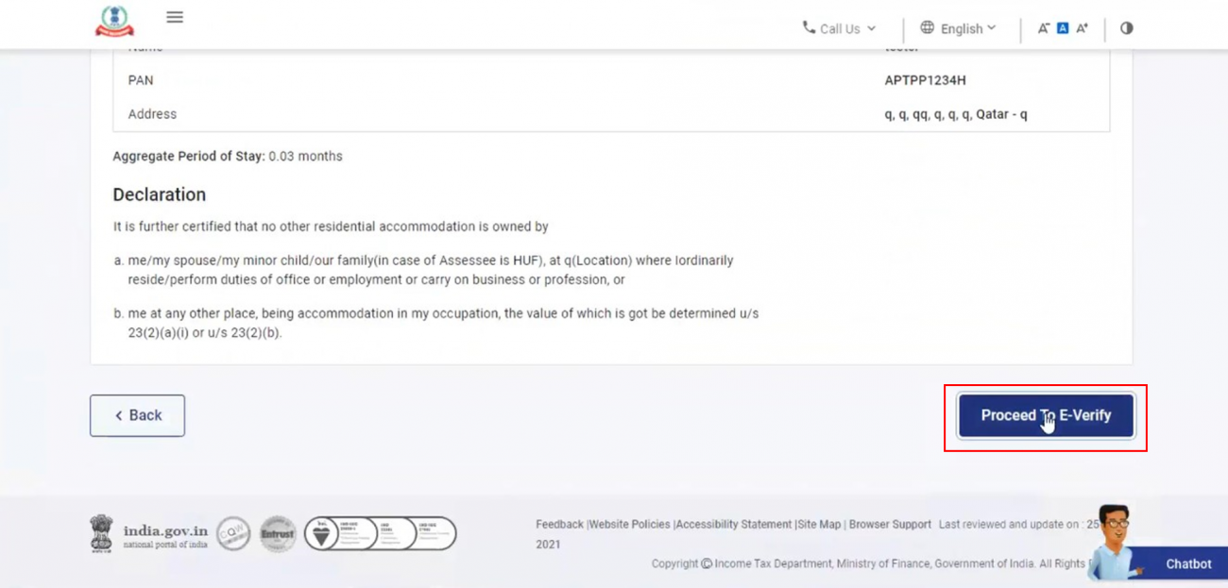Click the CQW certification seal
Image resolution: width=1228 pixels, height=588 pixels.
pos(233,533)
